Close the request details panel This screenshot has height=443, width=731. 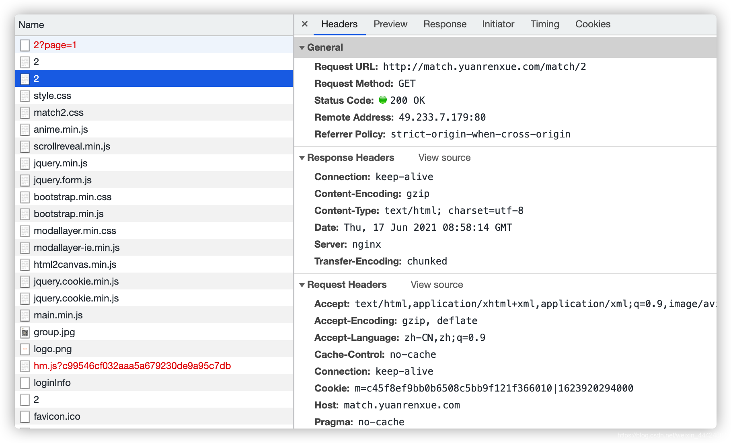click(x=305, y=24)
